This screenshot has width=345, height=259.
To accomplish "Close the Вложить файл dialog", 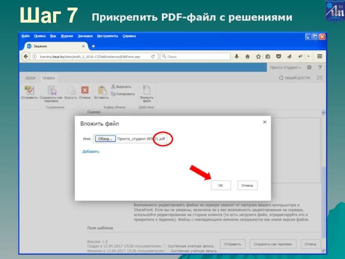I will click(x=265, y=122).
